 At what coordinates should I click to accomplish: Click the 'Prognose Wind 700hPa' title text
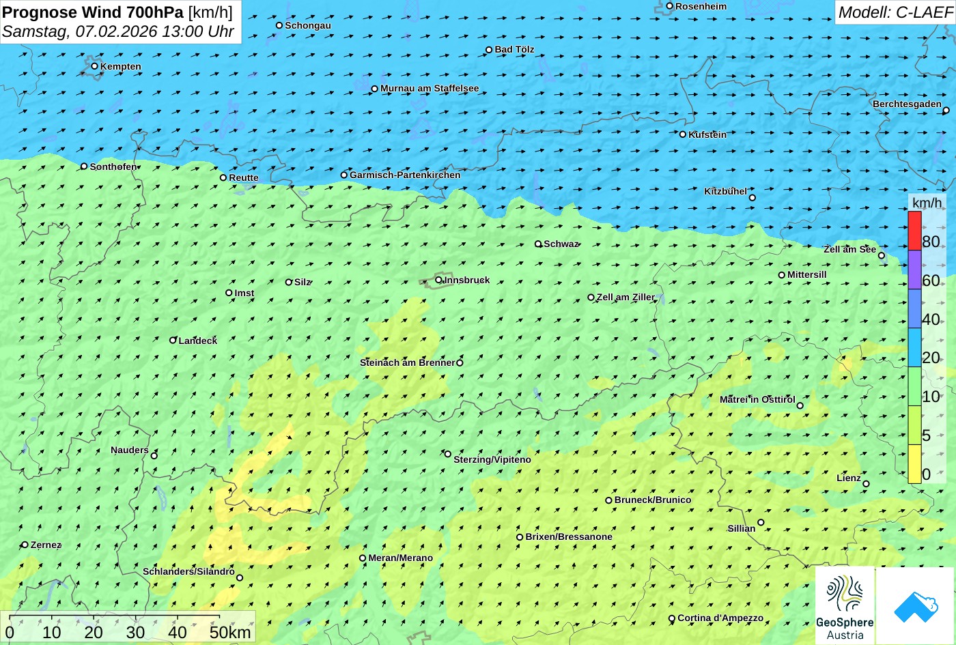(x=93, y=12)
